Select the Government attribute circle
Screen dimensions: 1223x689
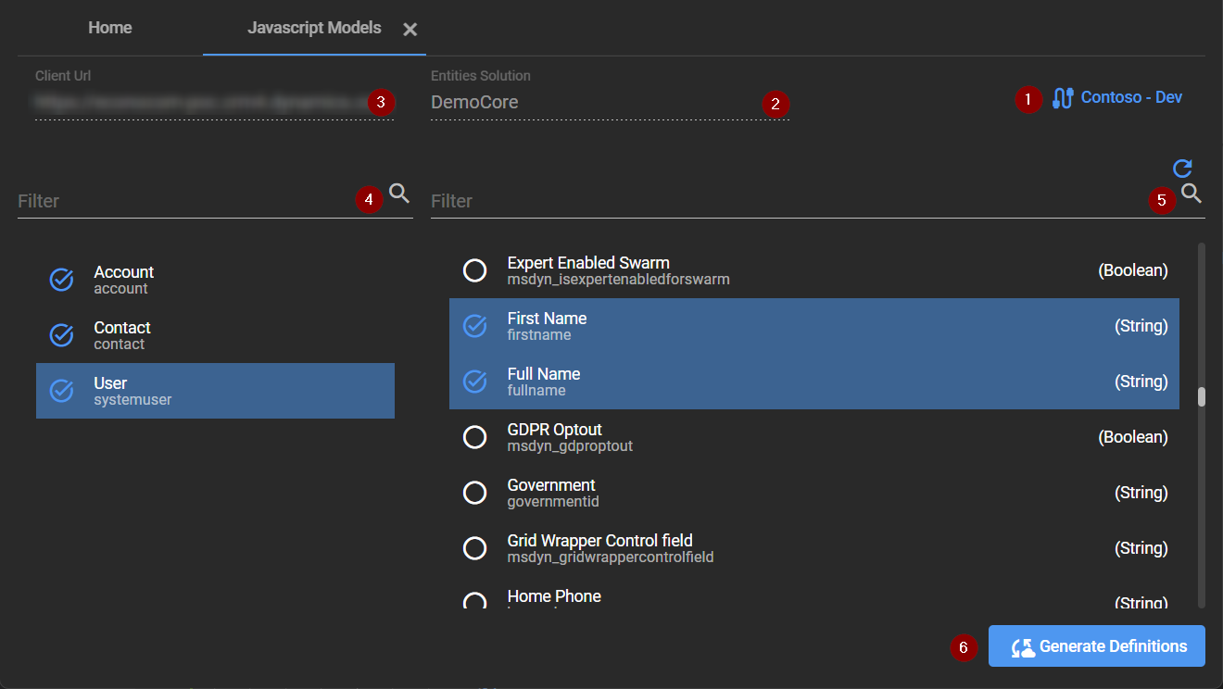click(474, 493)
